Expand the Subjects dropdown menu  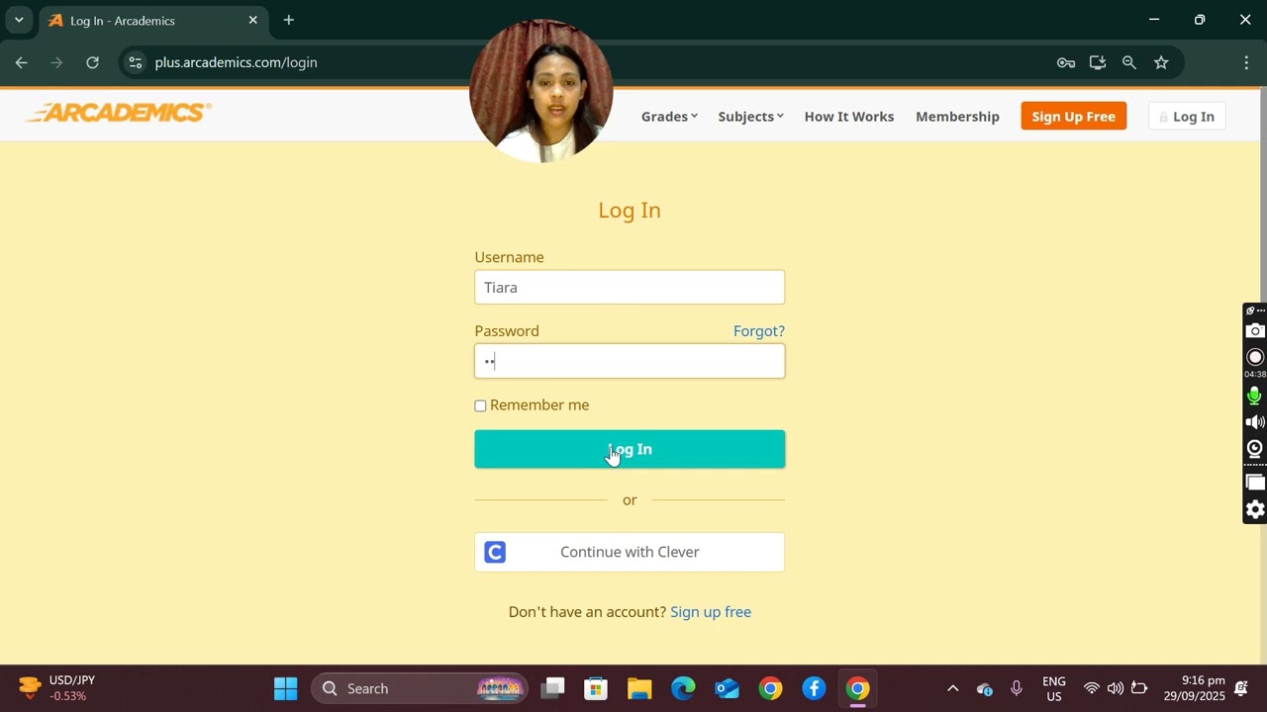[750, 117]
